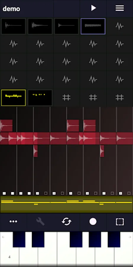Select the highlighted fourth sample pad
Screen dimensions: 133x267
pos(93,26)
